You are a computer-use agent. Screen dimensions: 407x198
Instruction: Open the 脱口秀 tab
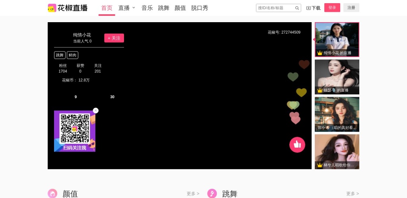pos(200,8)
